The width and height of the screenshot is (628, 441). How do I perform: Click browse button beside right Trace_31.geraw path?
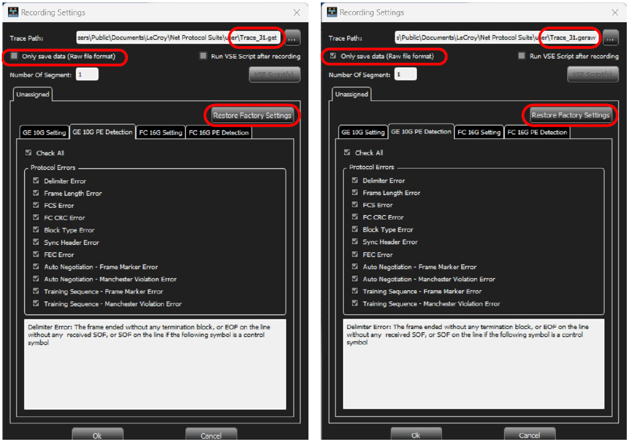610,38
